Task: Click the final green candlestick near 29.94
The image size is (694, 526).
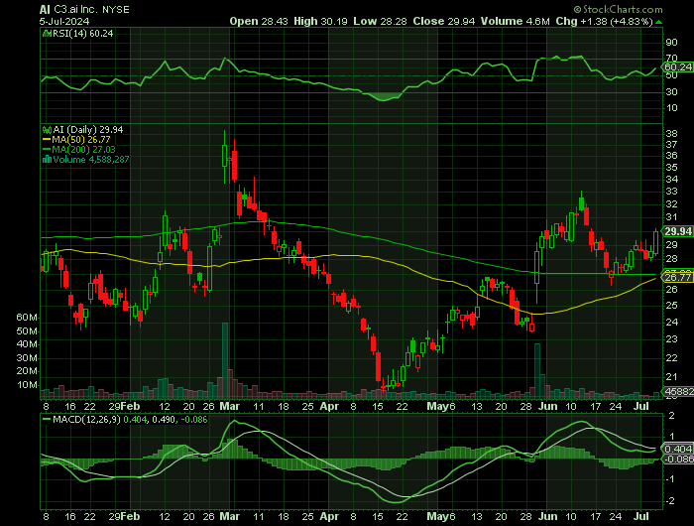Action: 655,242
